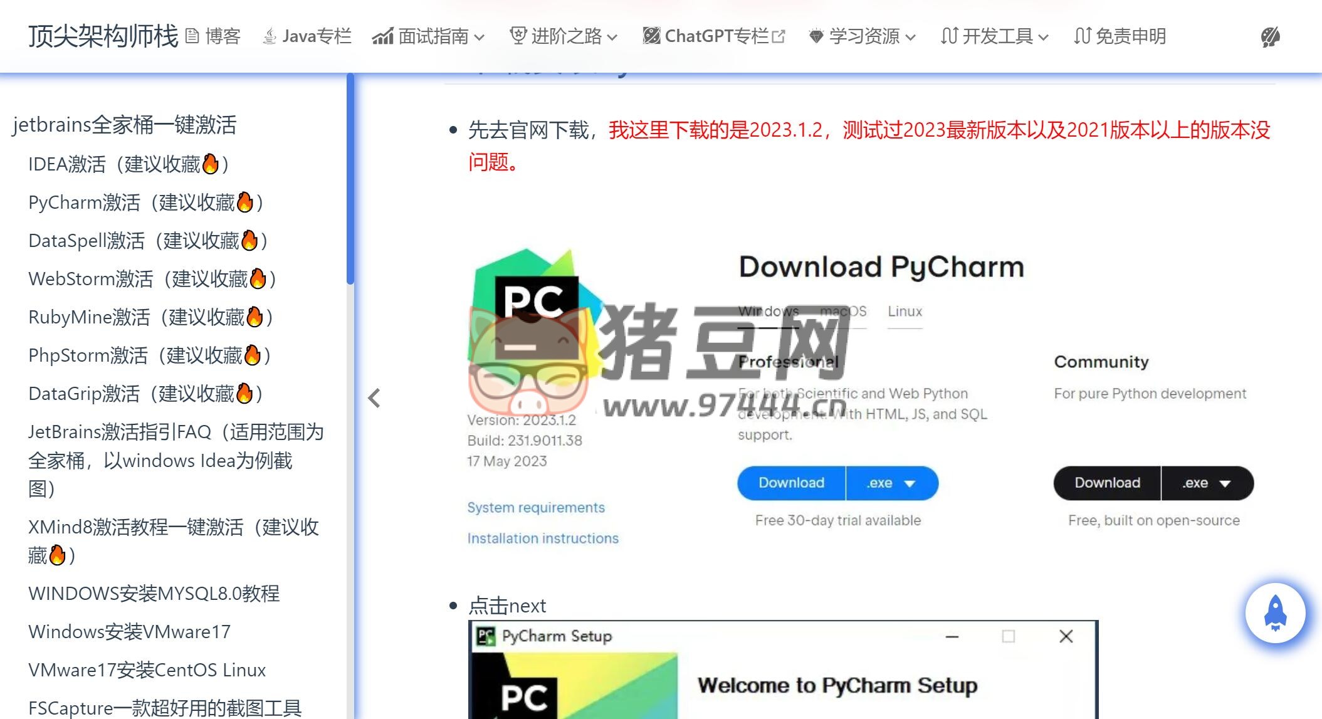Click the 'Download PyCharm' heading
The height and width of the screenshot is (719, 1322).
(881, 267)
